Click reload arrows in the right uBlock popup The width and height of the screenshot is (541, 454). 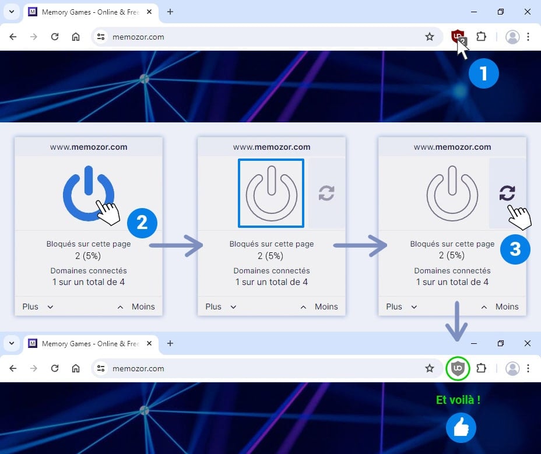[x=507, y=193]
